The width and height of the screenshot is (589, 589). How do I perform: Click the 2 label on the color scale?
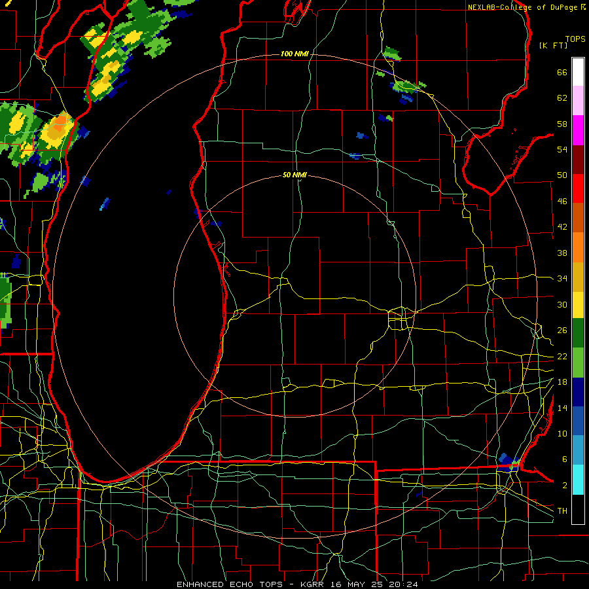(564, 486)
